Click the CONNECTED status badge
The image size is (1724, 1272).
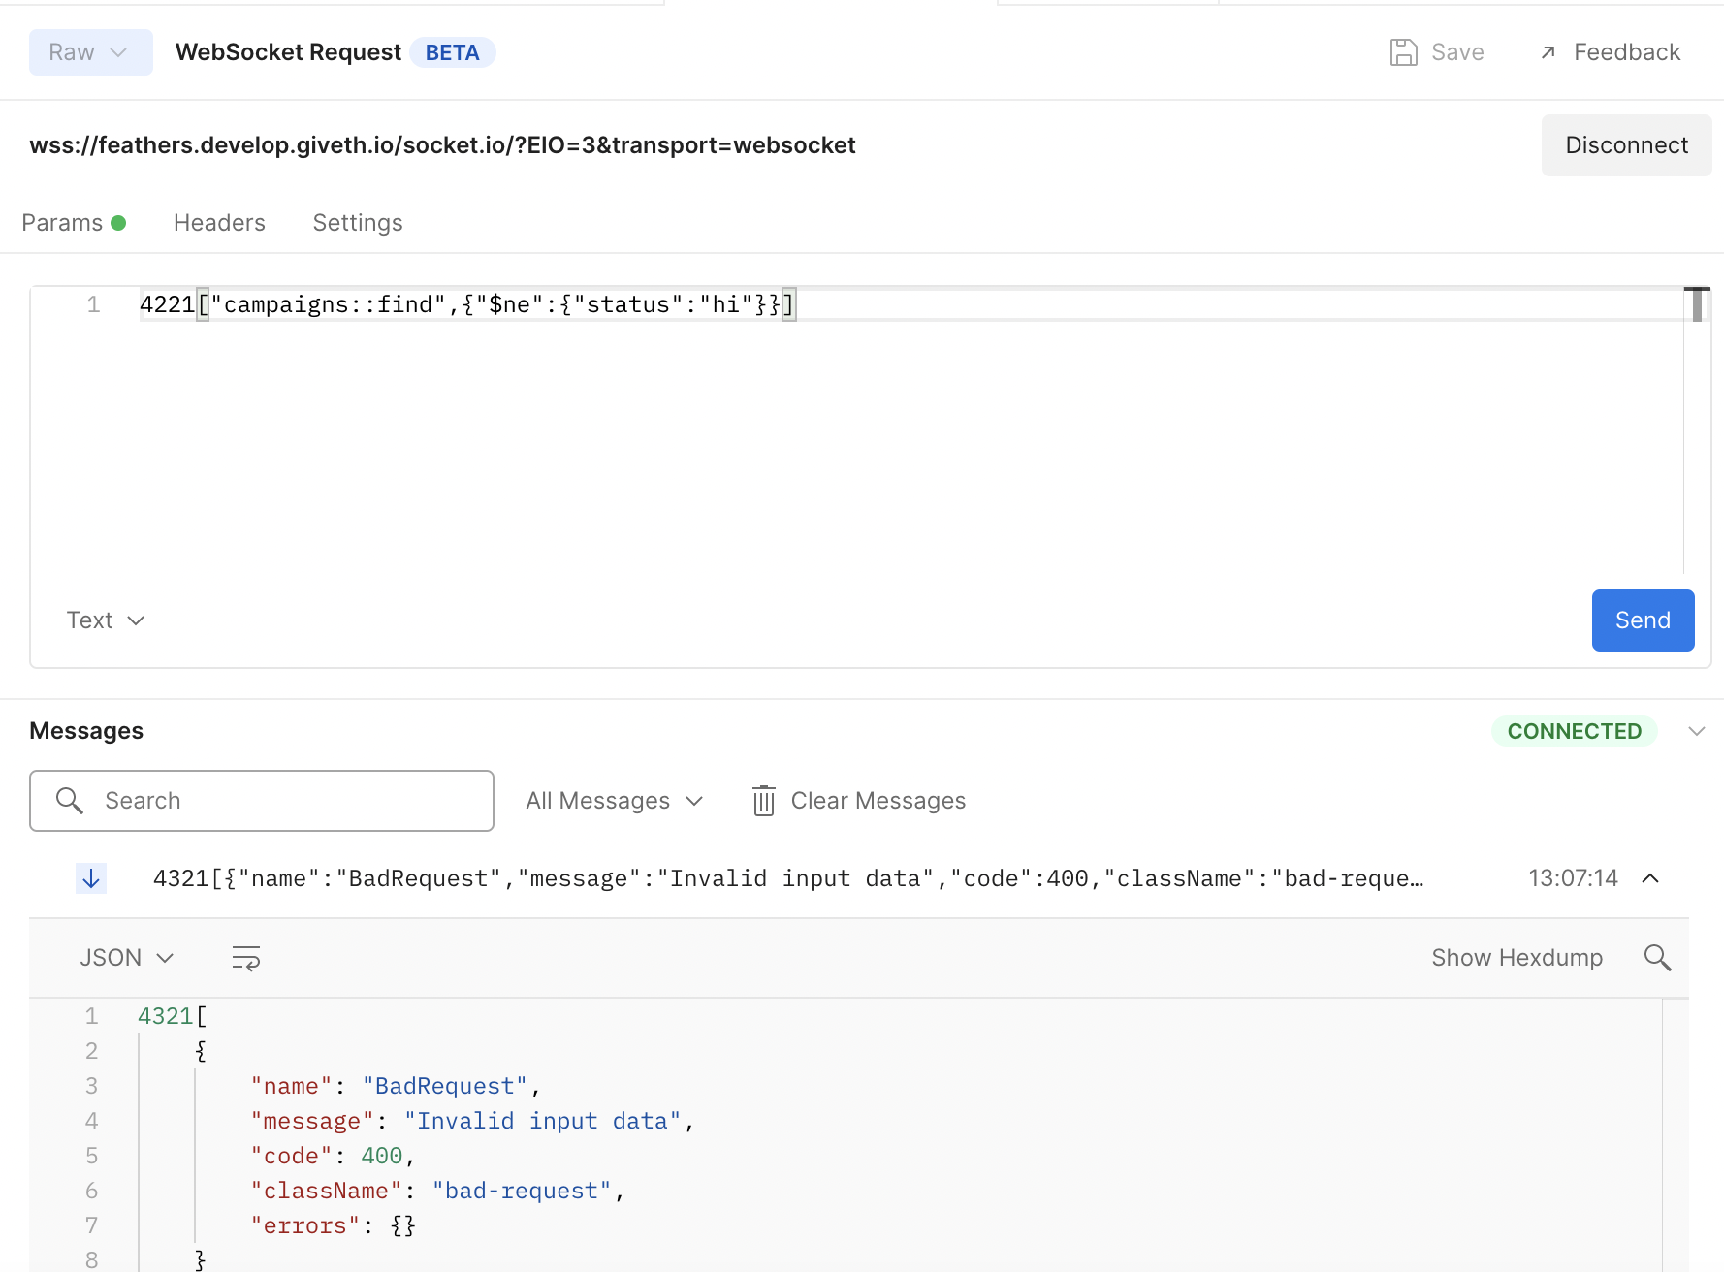click(1574, 731)
